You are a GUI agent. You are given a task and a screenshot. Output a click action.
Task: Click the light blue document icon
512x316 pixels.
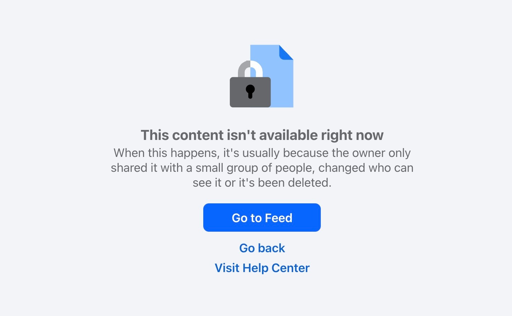click(272, 76)
